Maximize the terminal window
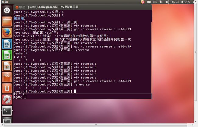Image resolution: width=198 pixels, height=127 pixels. point(24,7)
